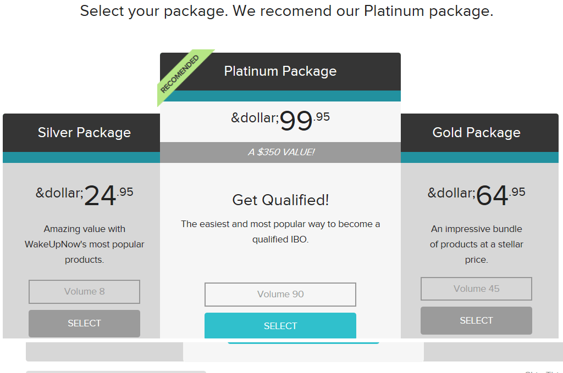Click the Gold Package header
563x373 pixels.
(476, 133)
